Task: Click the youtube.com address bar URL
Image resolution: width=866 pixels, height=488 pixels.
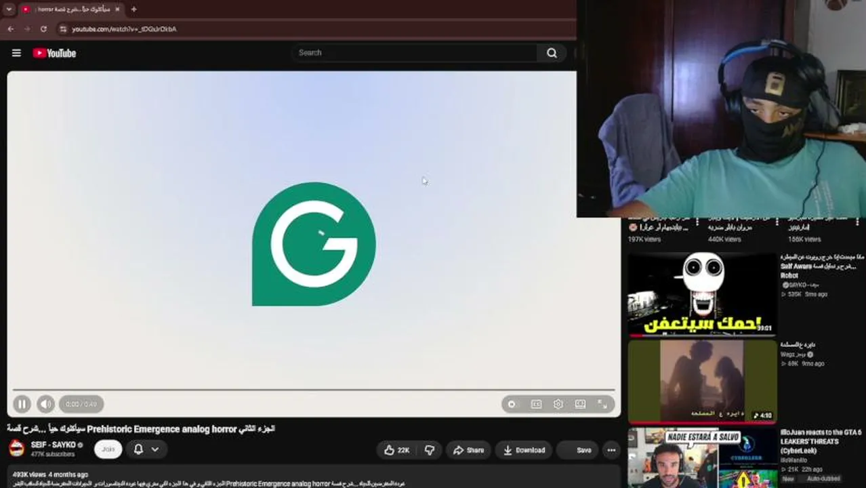Action: click(124, 29)
